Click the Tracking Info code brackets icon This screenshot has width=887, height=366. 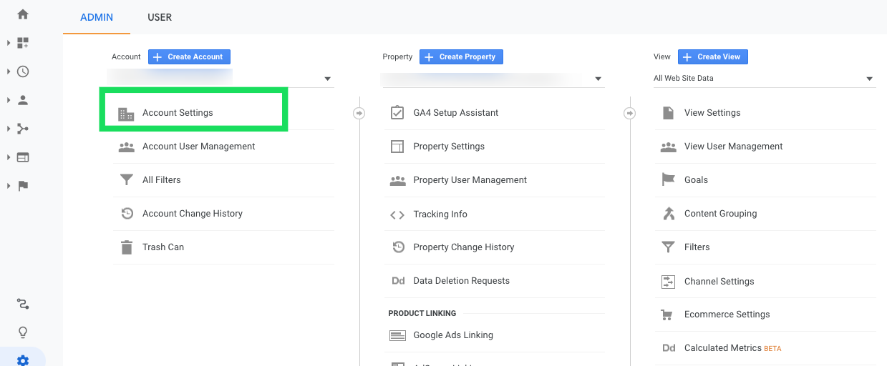pyautogui.click(x=397, y=214)
